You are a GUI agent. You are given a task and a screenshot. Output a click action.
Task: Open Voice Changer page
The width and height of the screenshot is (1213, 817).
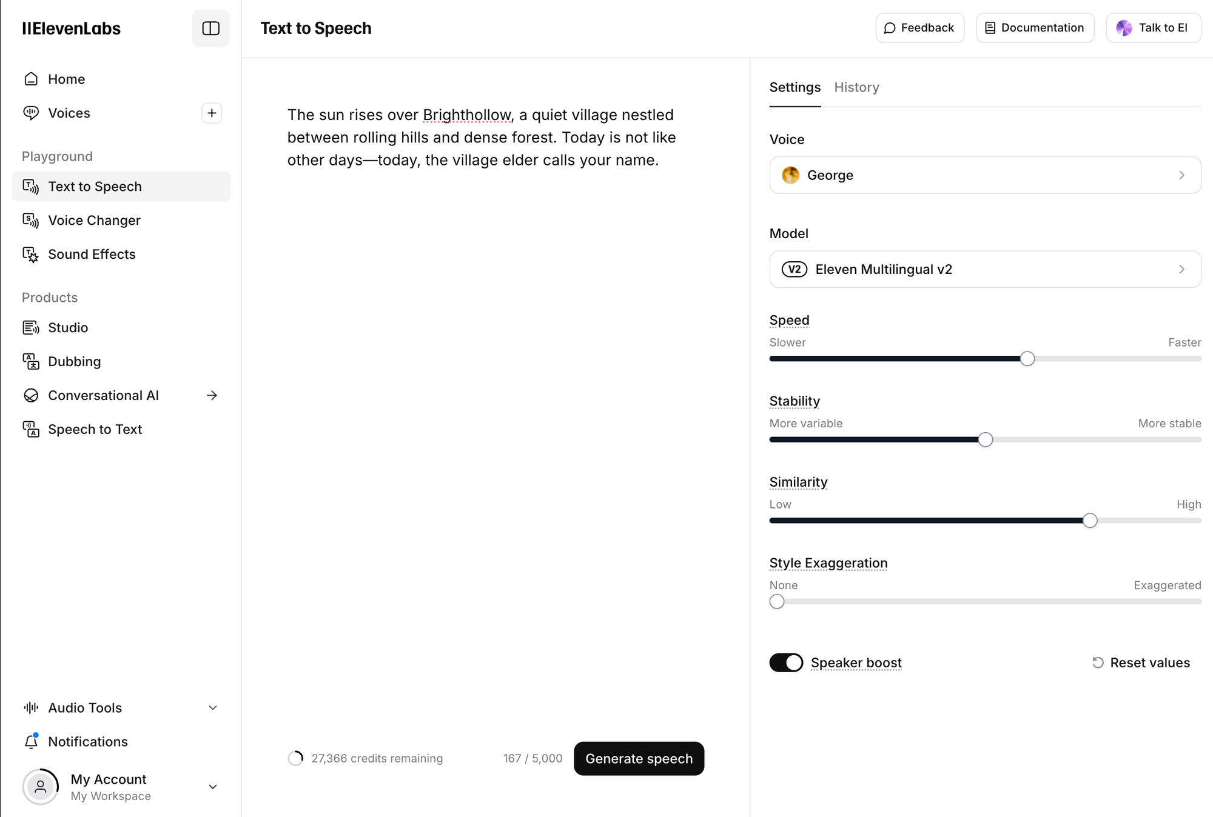tap(121, 220)
